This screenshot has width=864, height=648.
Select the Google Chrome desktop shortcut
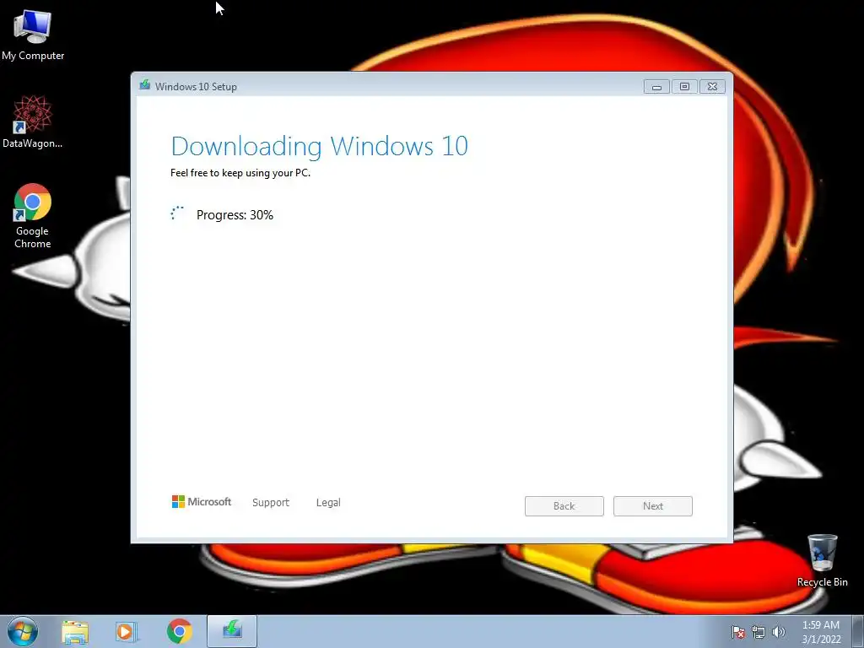pyautogui.click(x=33, y=215)
